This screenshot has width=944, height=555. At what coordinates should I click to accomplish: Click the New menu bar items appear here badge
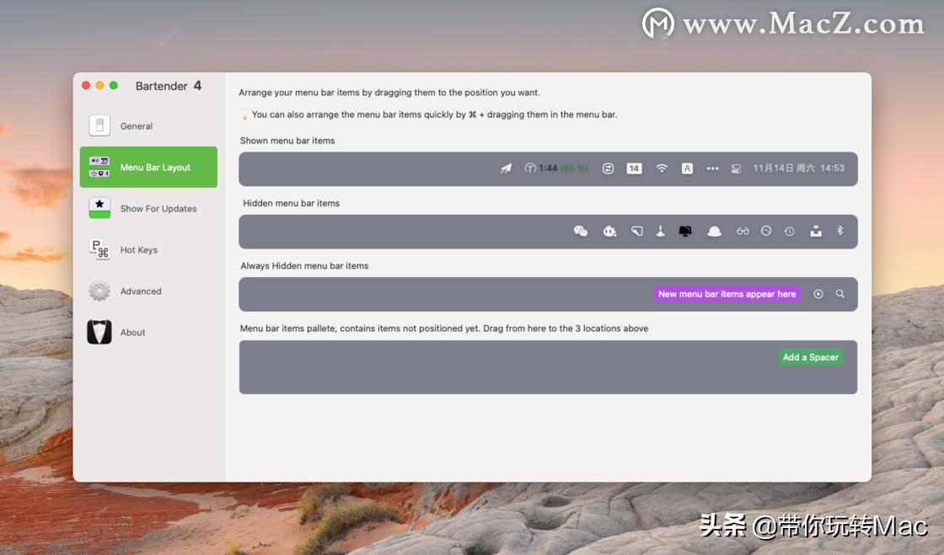point(727,294)
